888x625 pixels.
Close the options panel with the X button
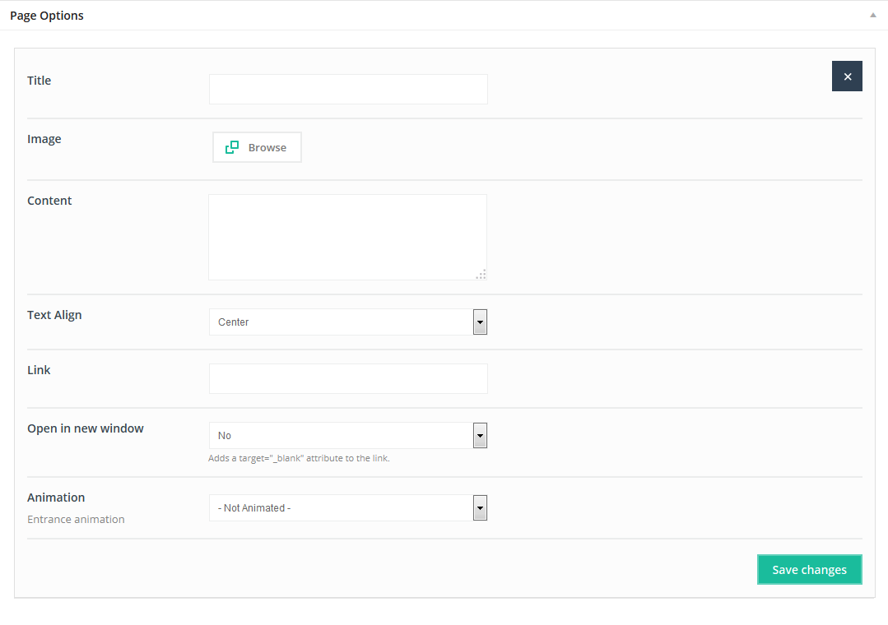coord(847,76)
